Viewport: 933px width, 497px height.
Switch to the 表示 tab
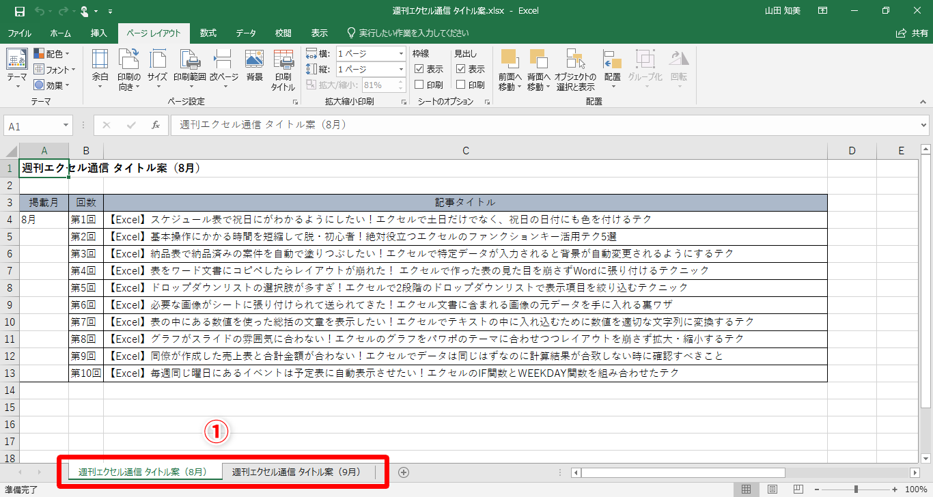click(319, 33)
